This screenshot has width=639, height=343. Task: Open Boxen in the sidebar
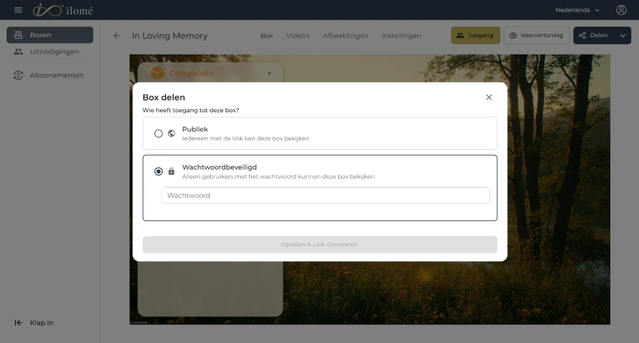pyautogui.click(x=50, y=35)
